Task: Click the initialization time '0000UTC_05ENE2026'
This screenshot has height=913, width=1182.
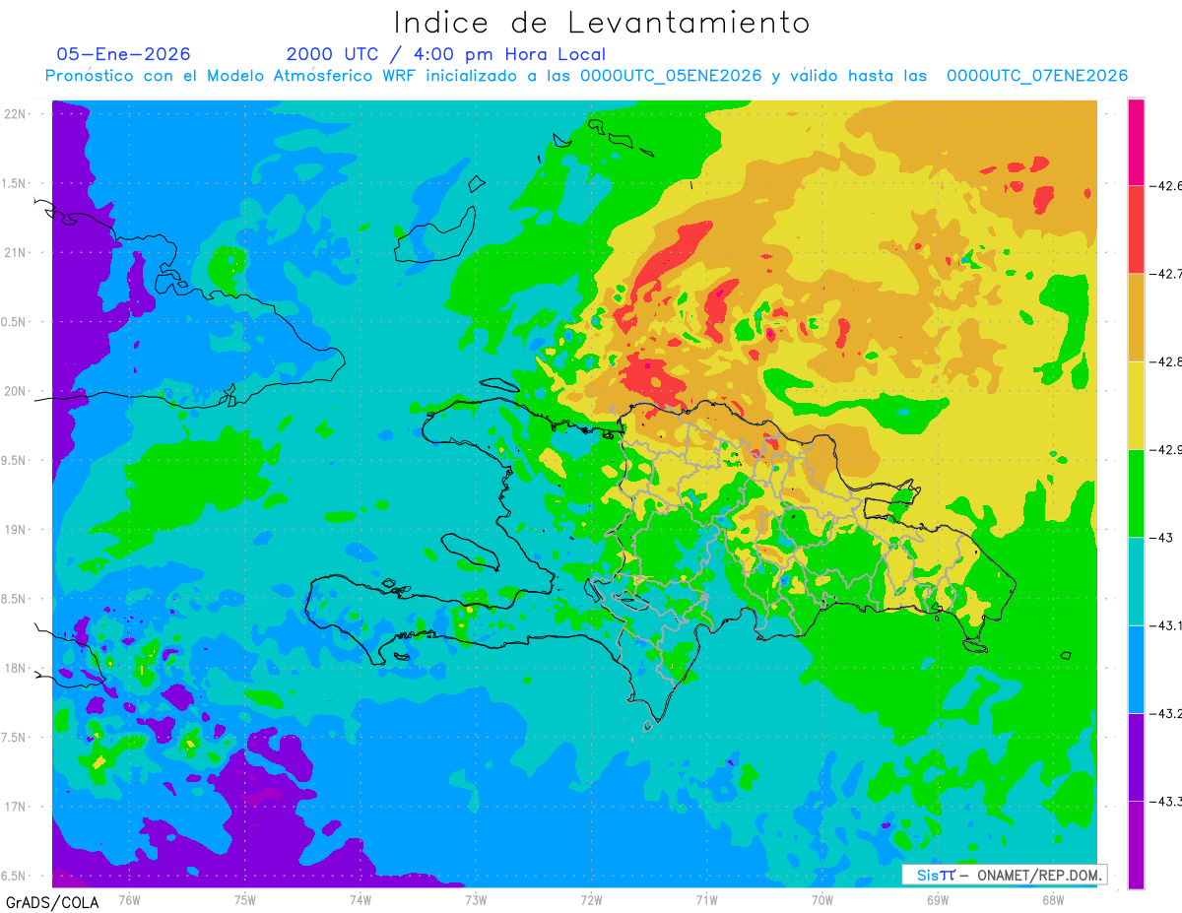Action: pyautogui.click(x=671, y=76)
